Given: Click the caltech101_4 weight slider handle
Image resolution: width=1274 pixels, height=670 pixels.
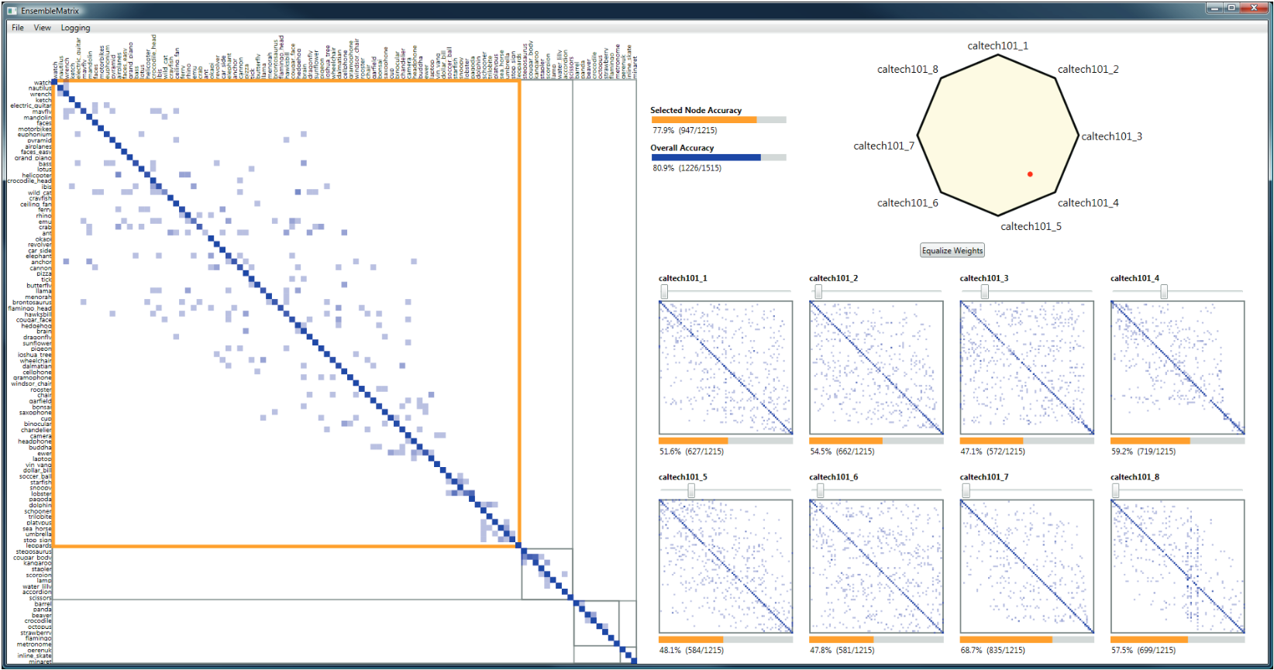Looking at the screenshot, I should click(x=1163, y=291).
